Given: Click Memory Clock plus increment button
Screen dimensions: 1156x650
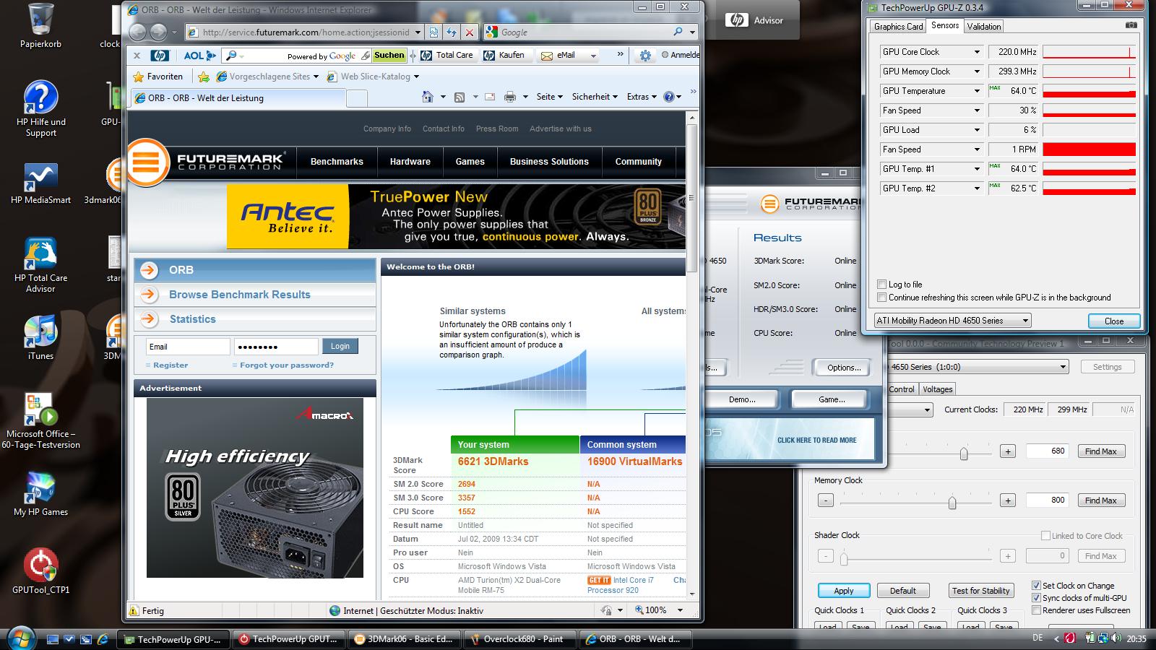Looking at the screenshot, I should [x=1007, y=500].
